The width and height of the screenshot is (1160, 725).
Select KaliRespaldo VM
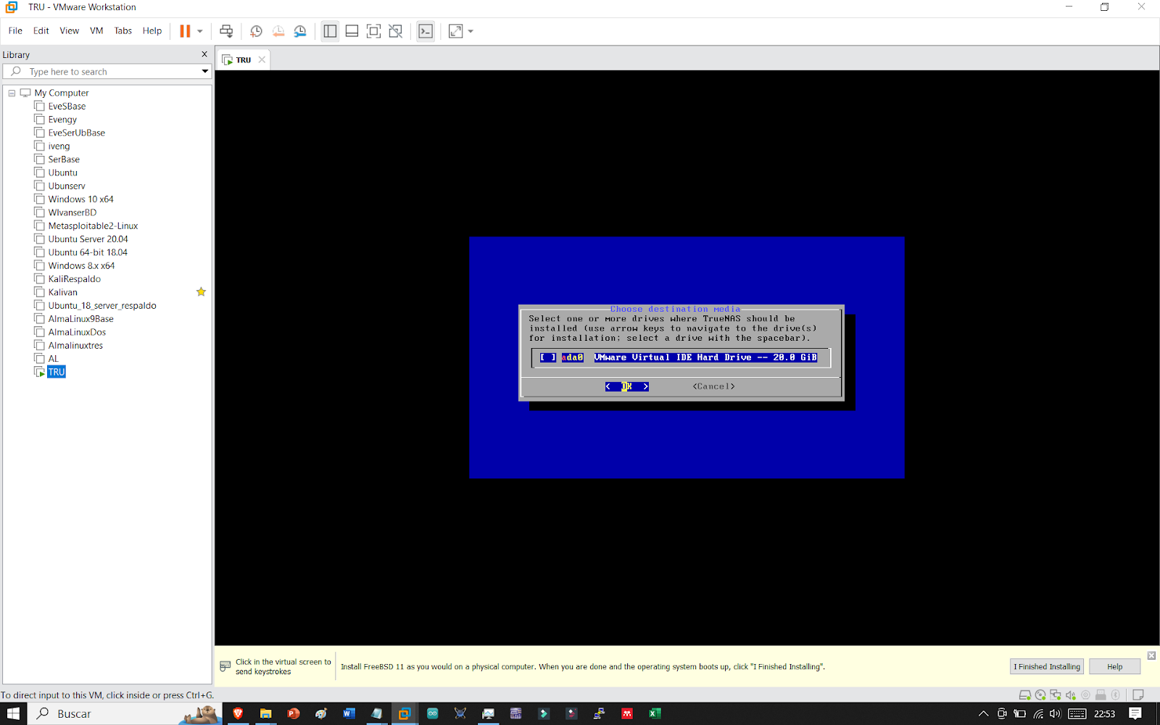(x=75, y=279)
